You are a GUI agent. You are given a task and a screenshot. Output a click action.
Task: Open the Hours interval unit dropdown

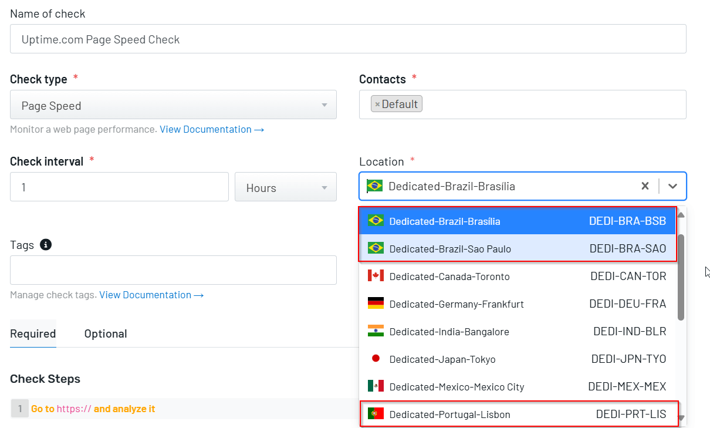286,187
